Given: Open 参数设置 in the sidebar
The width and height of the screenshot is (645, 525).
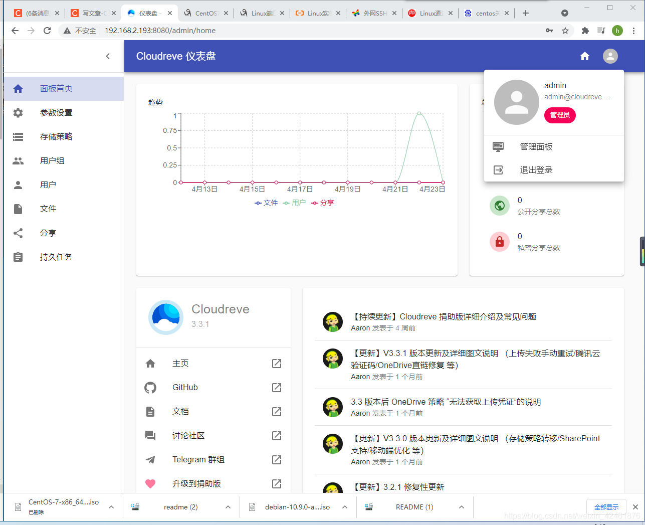Looking at the screenshot, I should tap(64, 113).
